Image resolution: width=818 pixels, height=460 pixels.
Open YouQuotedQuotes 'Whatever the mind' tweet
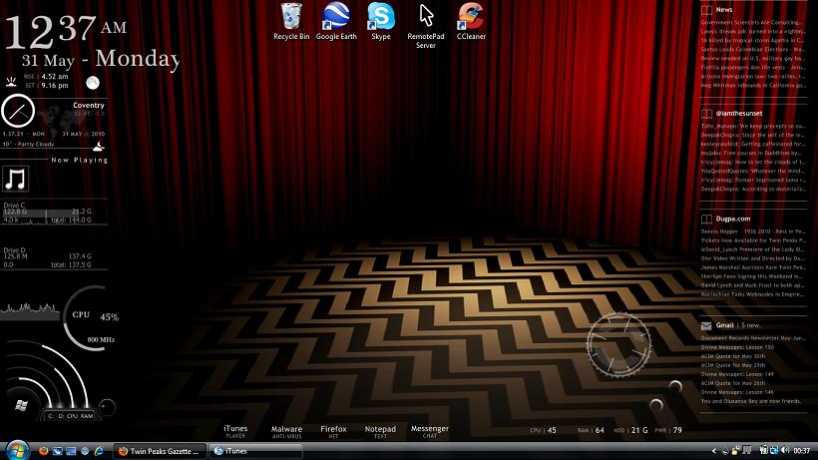[752, 171]
